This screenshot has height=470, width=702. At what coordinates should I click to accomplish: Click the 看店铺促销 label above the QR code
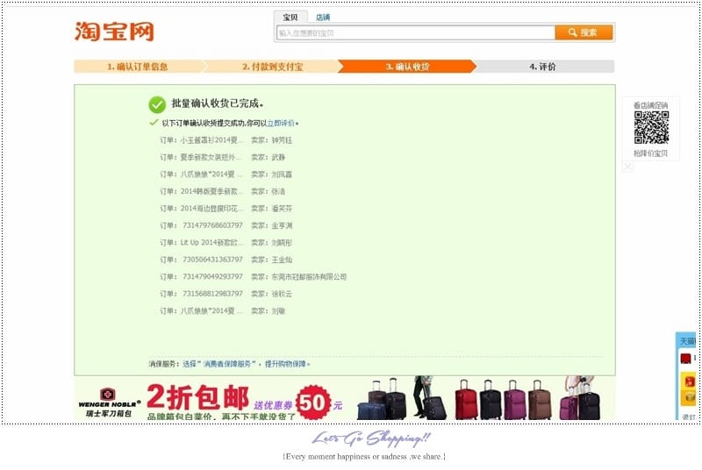click(x=650, y=105)
